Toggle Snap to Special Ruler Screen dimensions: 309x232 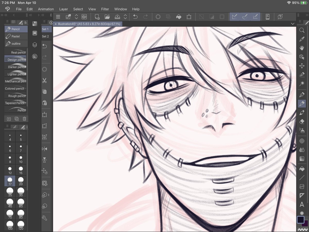pyautogui.click(x=245, y=17)
